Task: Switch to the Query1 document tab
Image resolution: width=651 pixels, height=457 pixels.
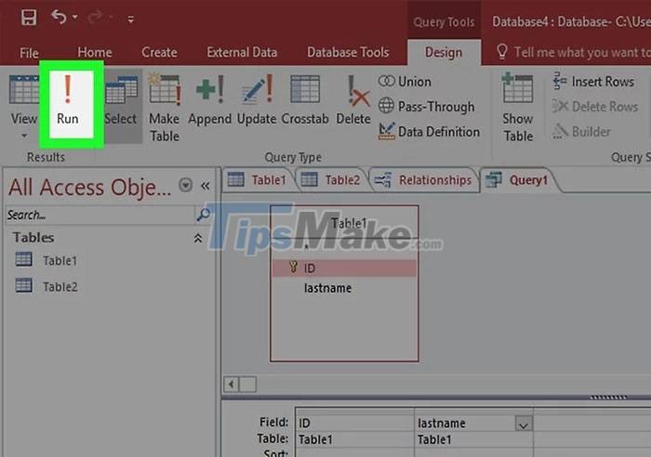Action: [517, 180]
